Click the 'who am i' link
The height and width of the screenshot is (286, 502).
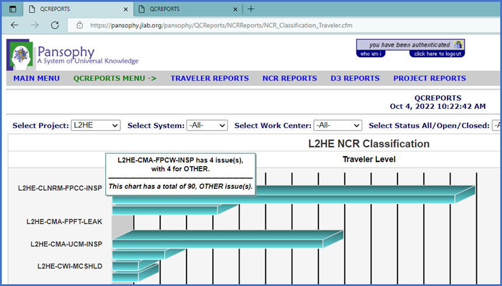point(371,54)
